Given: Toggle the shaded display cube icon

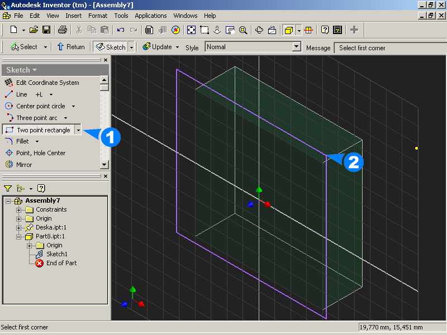Looking at the screenshot, I should (289, 30).
